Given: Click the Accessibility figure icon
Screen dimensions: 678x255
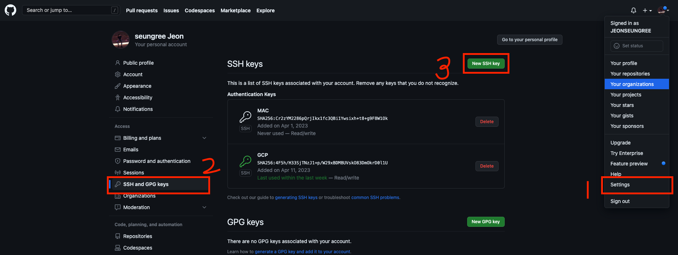Looking at the screenshot, I should [x=118, y=98].
